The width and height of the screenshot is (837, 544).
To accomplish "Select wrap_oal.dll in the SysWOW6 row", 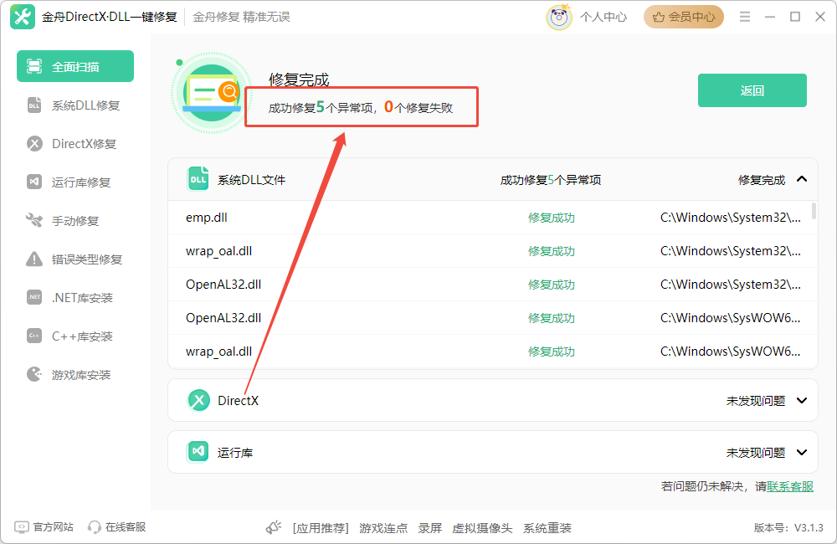I will pyautogui.click(x=218, y=352).
